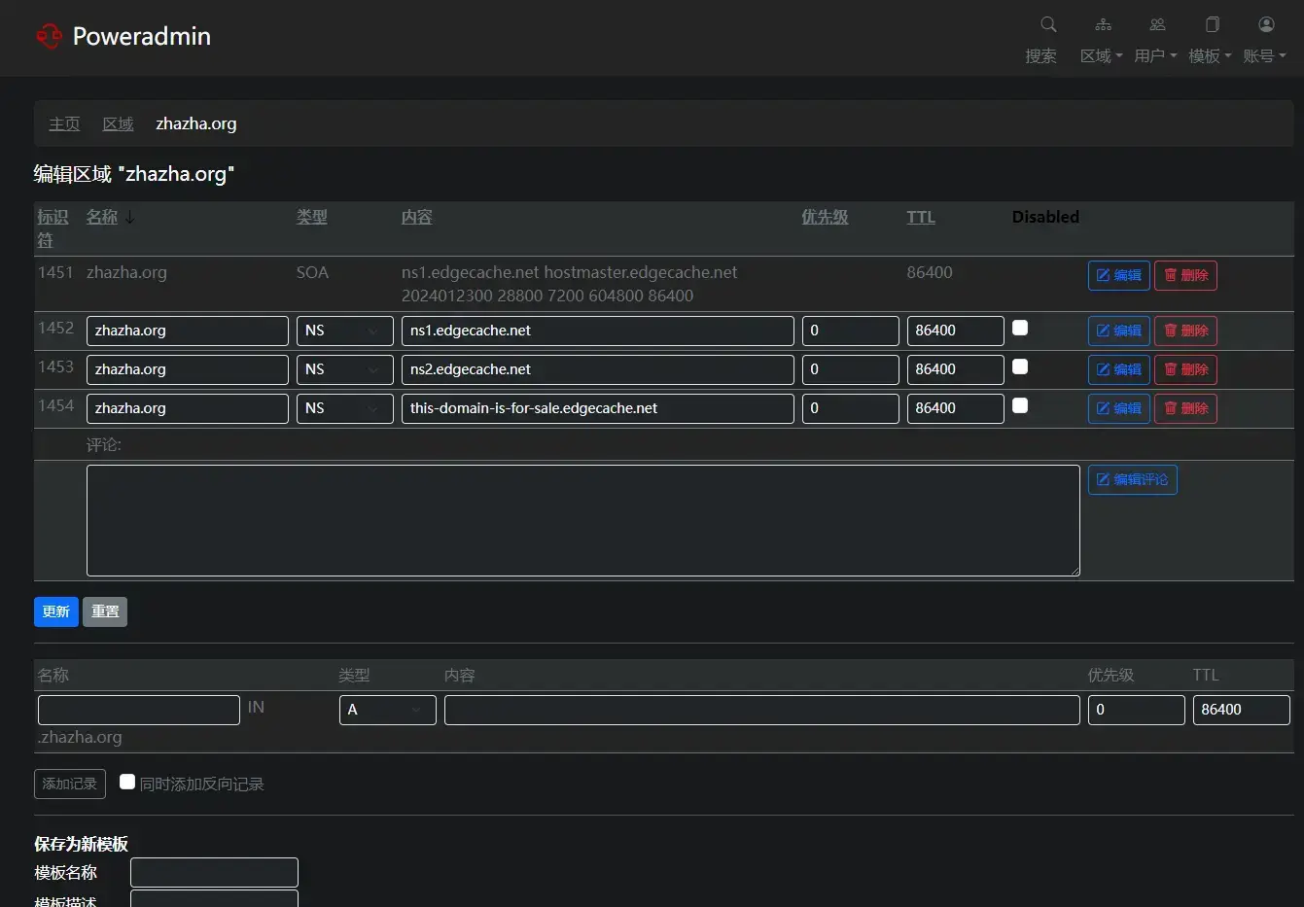Sort by 名称 column header
This screenshot has width=1304, height=907.
102,217
